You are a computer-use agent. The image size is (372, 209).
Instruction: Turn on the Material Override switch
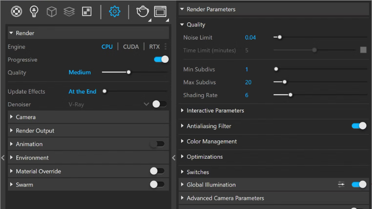tap(157, 171)
